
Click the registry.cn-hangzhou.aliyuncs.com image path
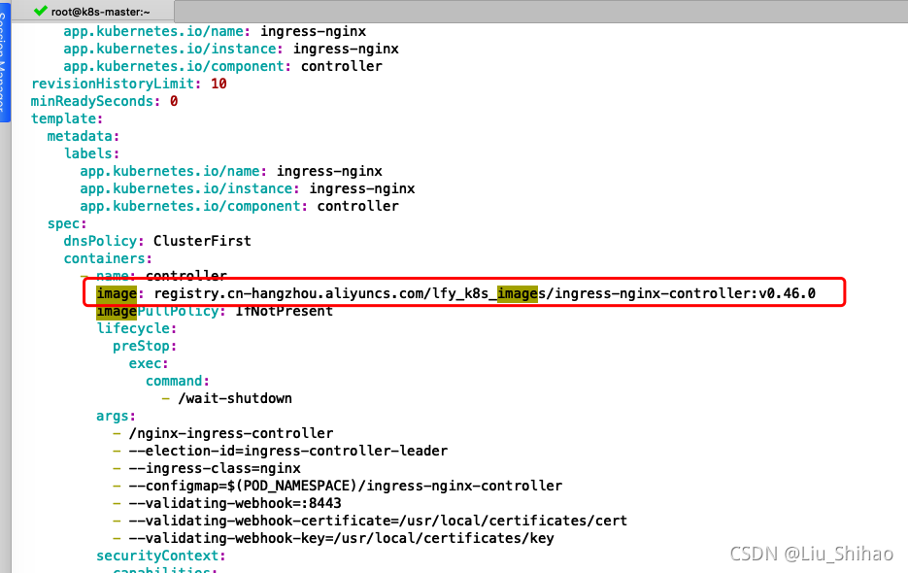pyautogui.click(x=485, y=293)
